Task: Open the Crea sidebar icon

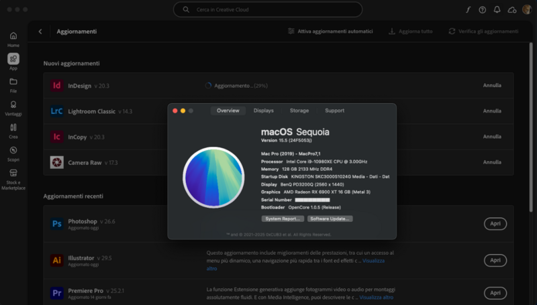Action: [x=13, y=127]
